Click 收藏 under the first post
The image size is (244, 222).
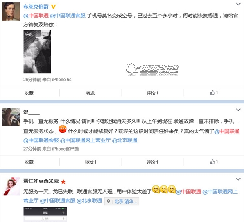[x=29, y=93]
